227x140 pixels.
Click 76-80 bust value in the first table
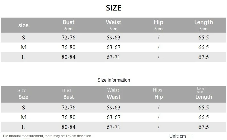[68, 47]
